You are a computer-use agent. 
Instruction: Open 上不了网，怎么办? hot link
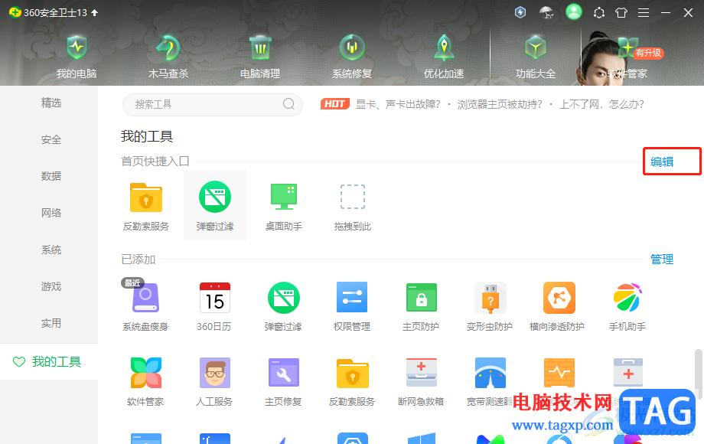pos(601,105)
